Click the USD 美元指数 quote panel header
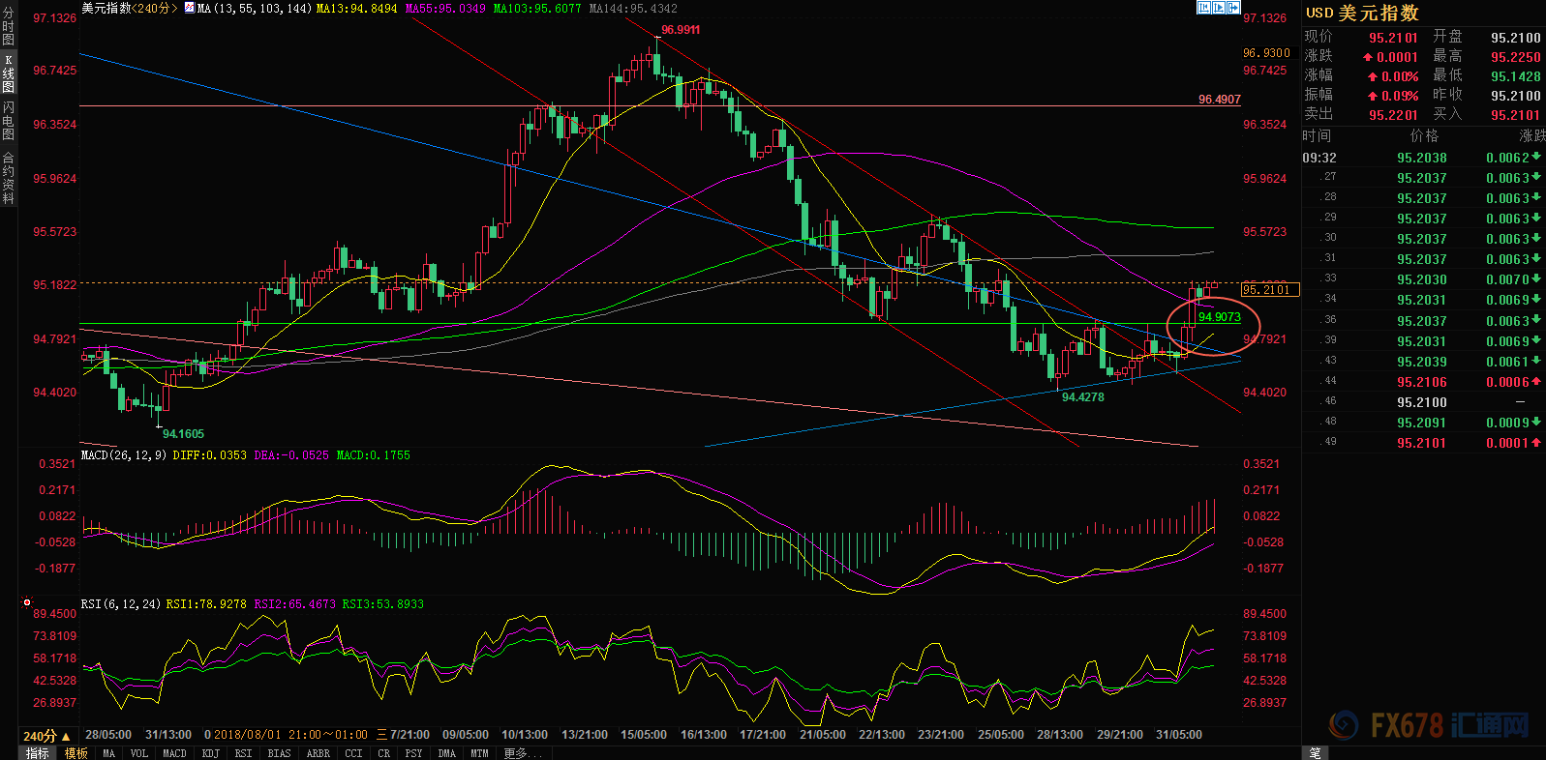The width and height of the screenshot is (1546, 760). tap(1362, 13)
